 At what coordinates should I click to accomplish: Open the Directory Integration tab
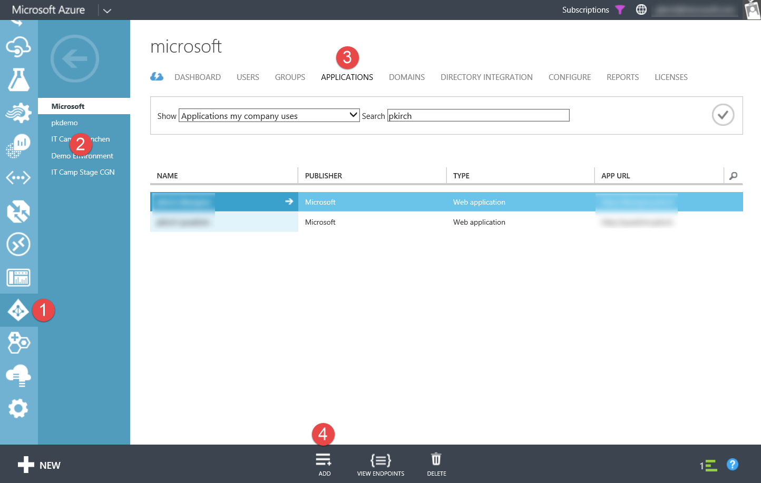point(486,77)
